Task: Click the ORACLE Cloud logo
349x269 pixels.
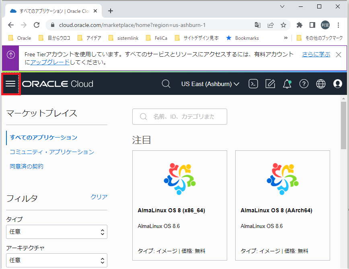Action: 57,84
